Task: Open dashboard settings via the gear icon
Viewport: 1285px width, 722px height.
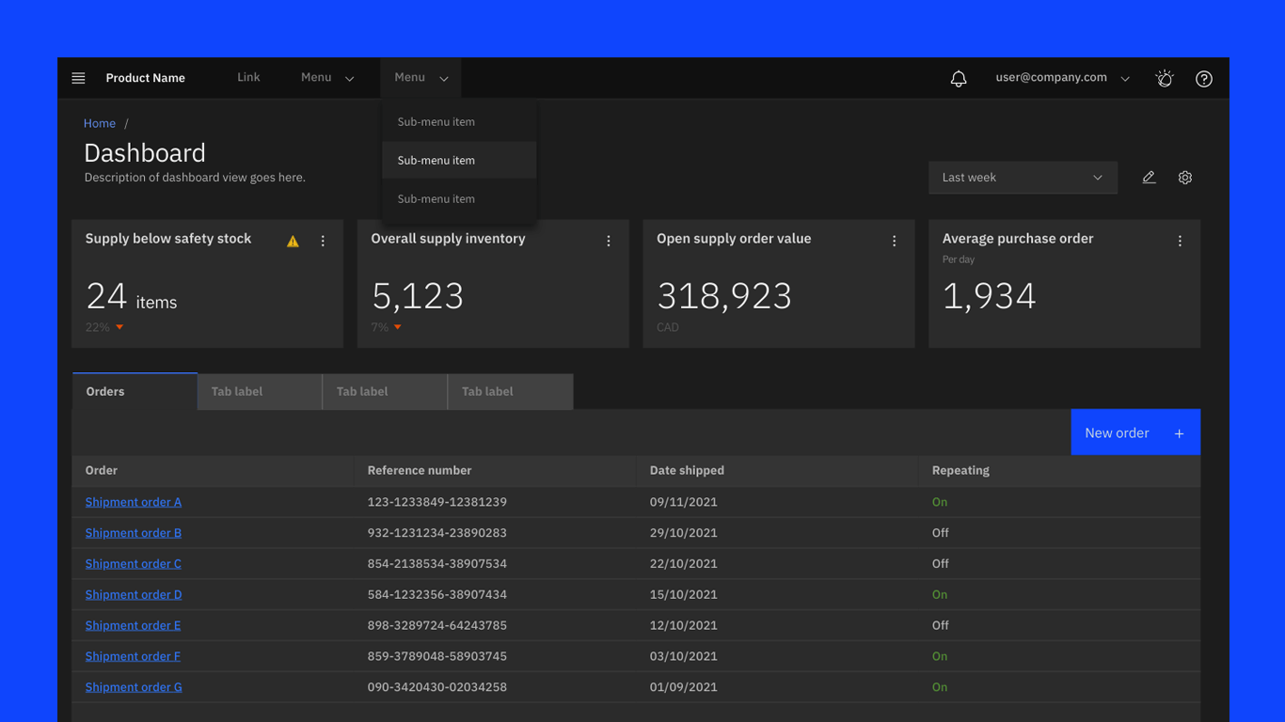Action: (x=1185, y=177)
